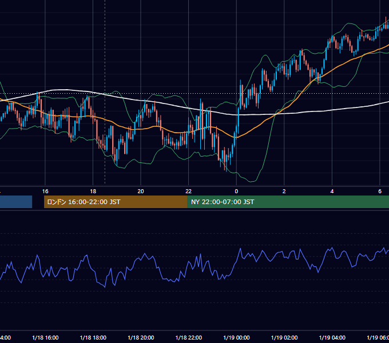Click the 1/18 18:00 label on the bottom axis
389x343 pixels.
[93, 337]
